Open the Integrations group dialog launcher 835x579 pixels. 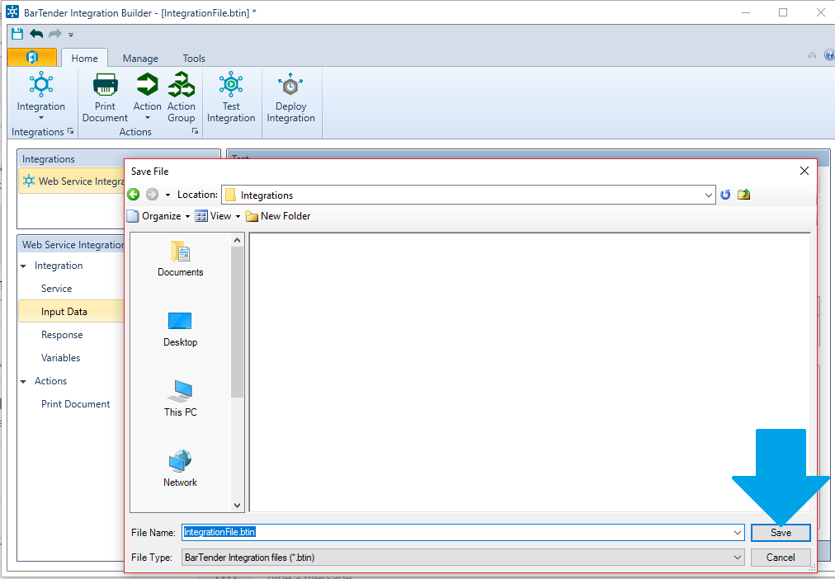coord(71,131)
